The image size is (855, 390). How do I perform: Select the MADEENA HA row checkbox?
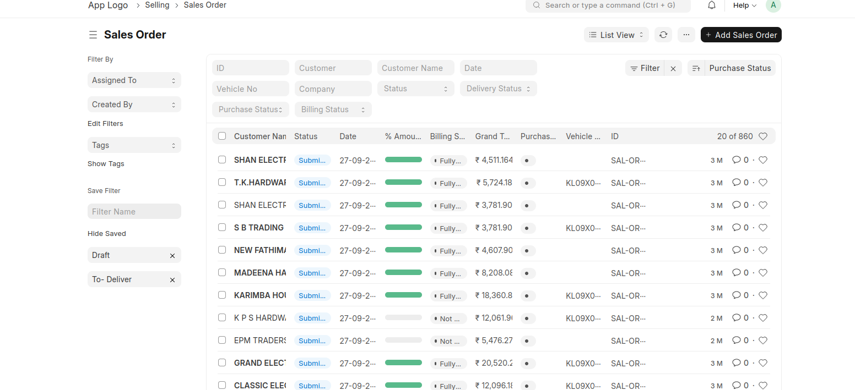tap(222, 272)
